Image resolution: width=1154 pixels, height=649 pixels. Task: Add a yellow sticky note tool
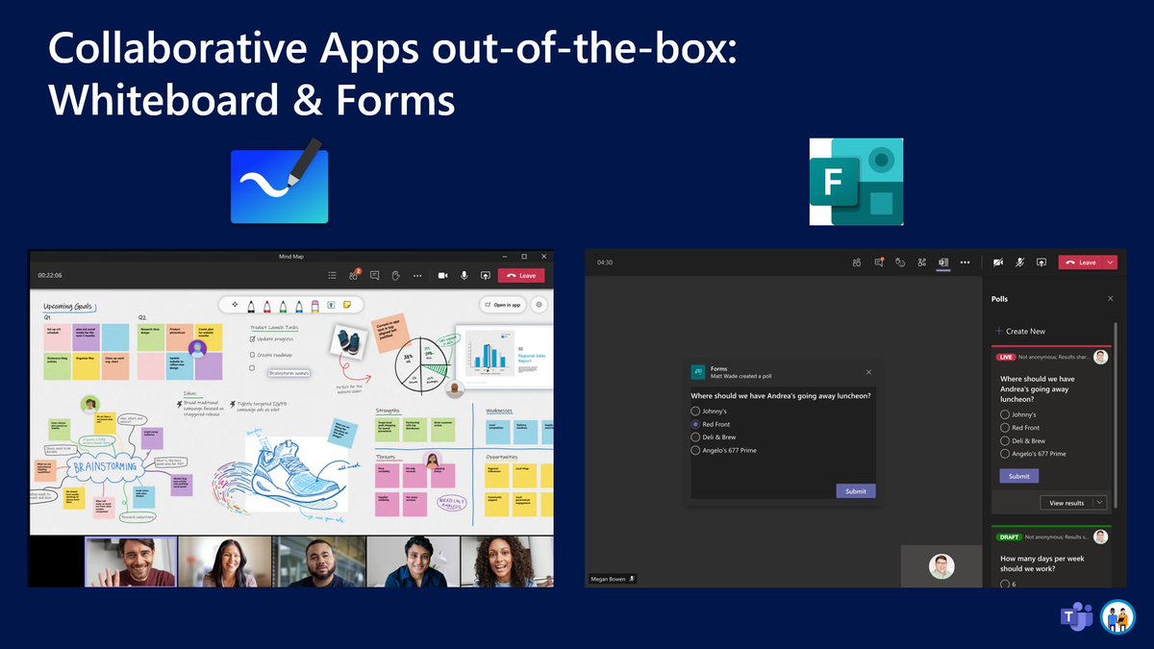pyautogui.click(x=347, y=305)
